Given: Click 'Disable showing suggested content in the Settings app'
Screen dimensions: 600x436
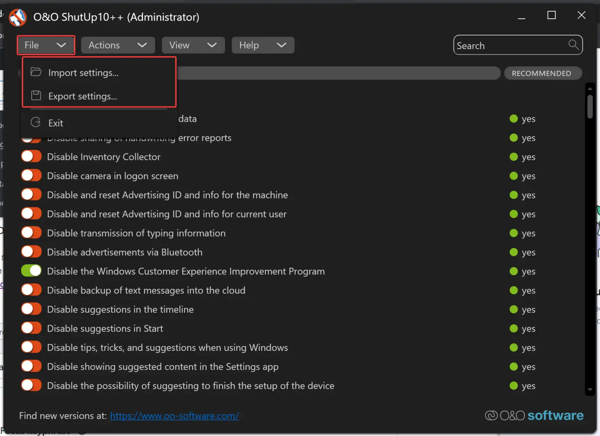Looking at the screenshot, I should pyautogui.click(x=163, y=367).
